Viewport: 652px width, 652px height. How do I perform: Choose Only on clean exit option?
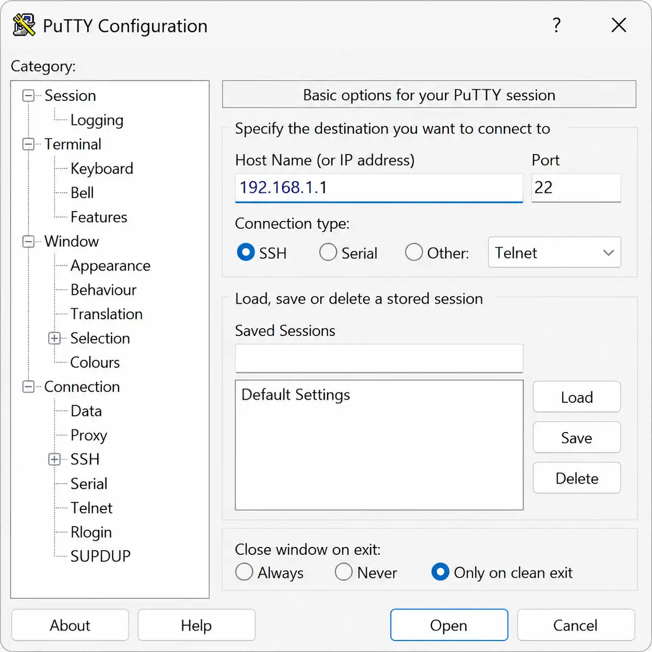[x=440, y=572]
